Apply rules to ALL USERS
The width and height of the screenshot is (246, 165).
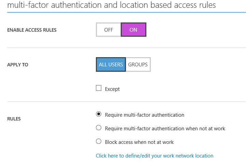pos(111,64)
